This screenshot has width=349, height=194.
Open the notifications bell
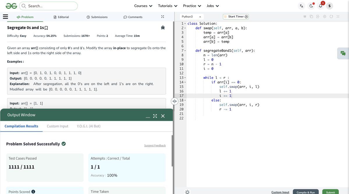pyautogui.click(x=320, y=6)
